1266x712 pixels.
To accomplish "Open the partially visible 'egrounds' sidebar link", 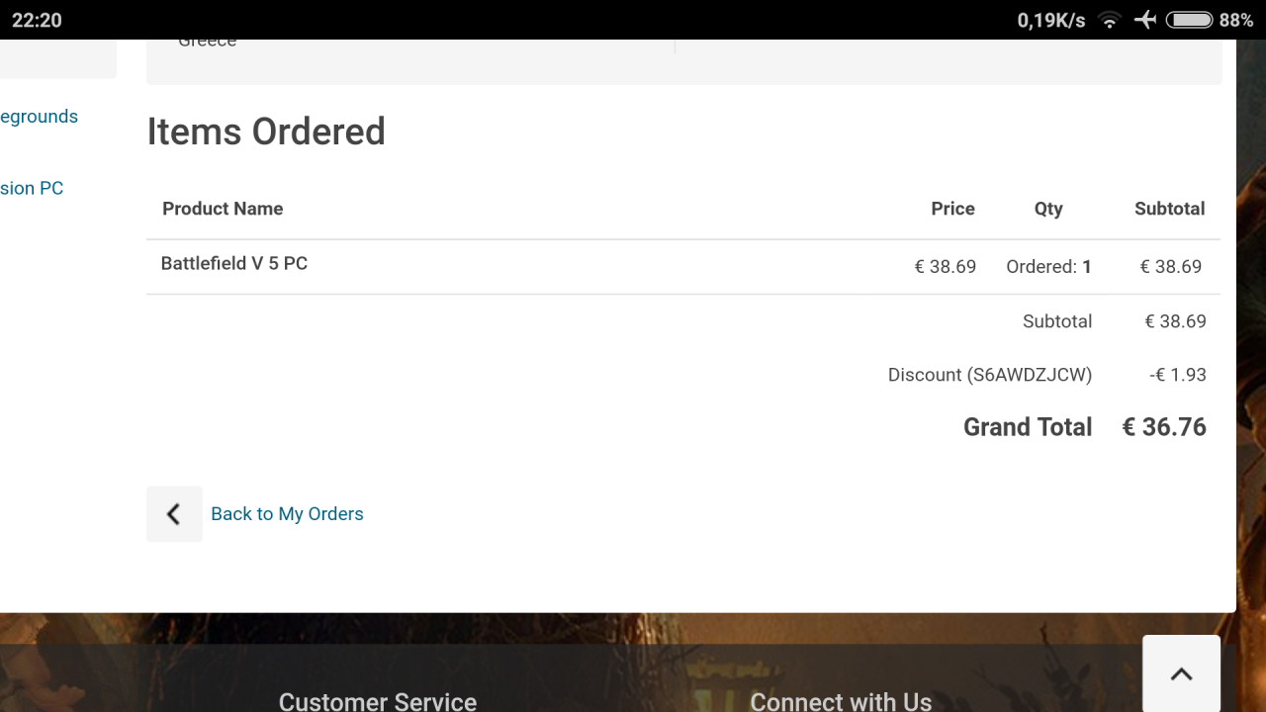I will (40, 117).
